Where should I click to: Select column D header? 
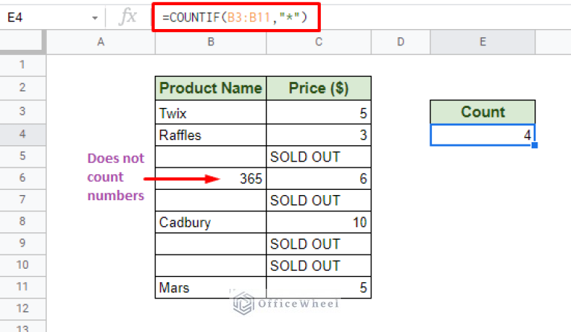pyautogui.click(x=401, y=42)
